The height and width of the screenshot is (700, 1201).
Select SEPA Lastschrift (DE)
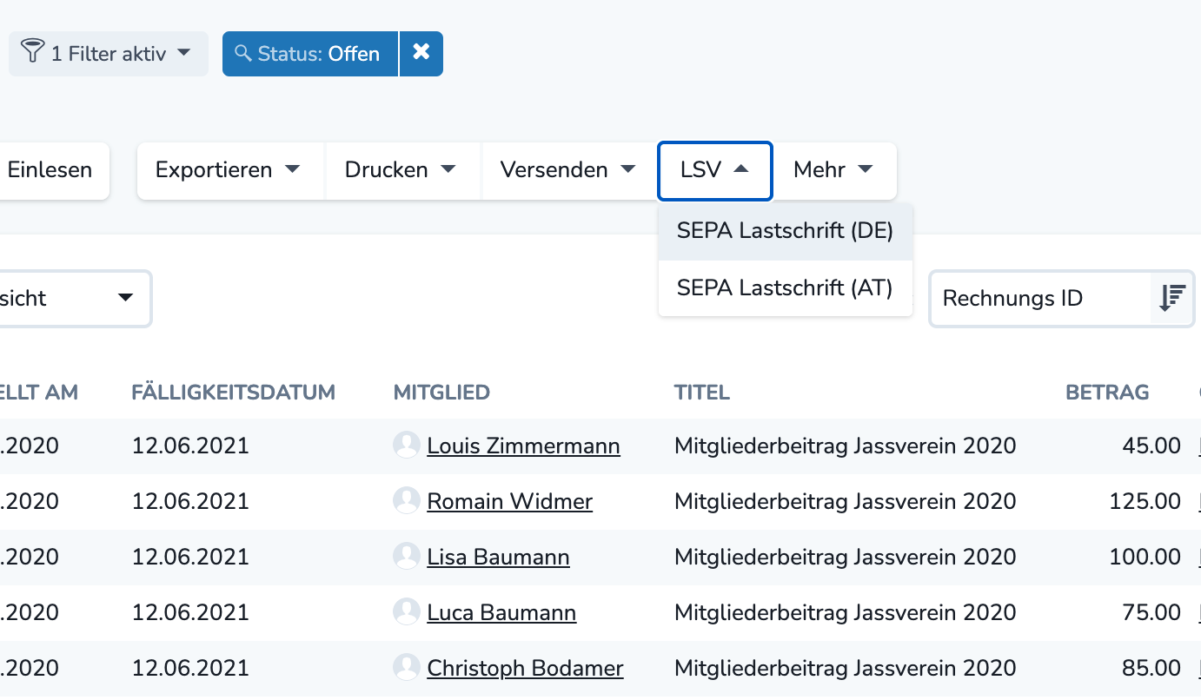pos(785,231)
